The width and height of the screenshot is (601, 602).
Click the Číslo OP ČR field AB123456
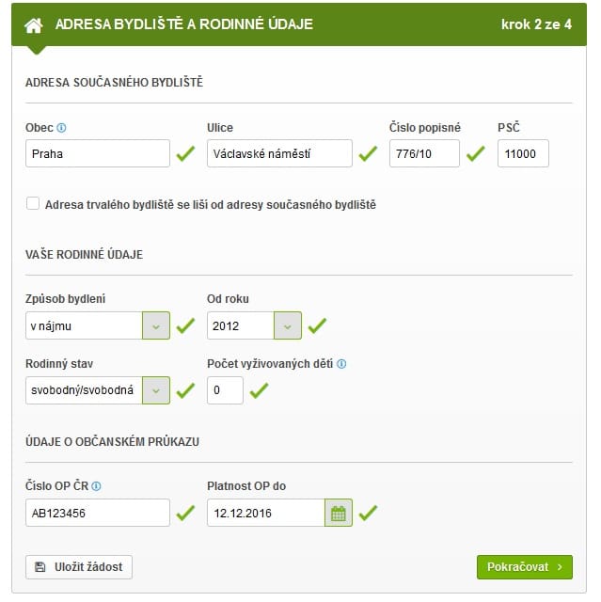tap(98, 513)
